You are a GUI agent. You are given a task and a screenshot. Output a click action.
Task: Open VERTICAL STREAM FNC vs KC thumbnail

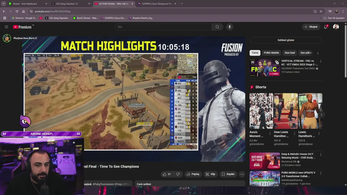point(265,68)
